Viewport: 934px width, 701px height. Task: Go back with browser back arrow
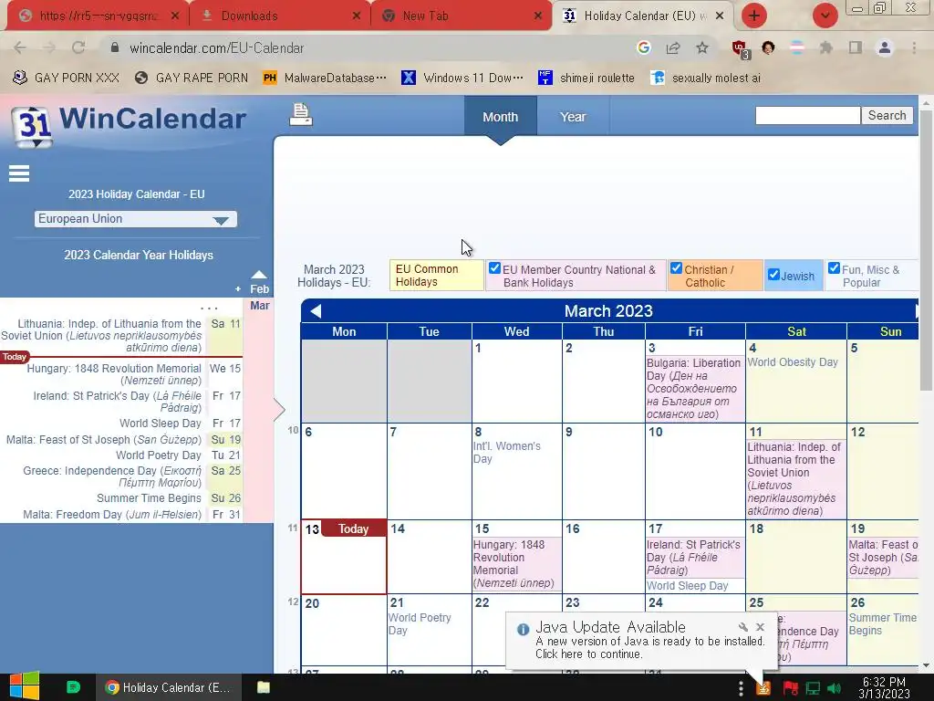click(x=20, y=47)
